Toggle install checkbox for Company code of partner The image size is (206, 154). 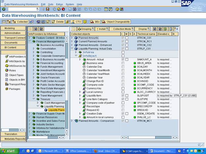coord(123,103)
